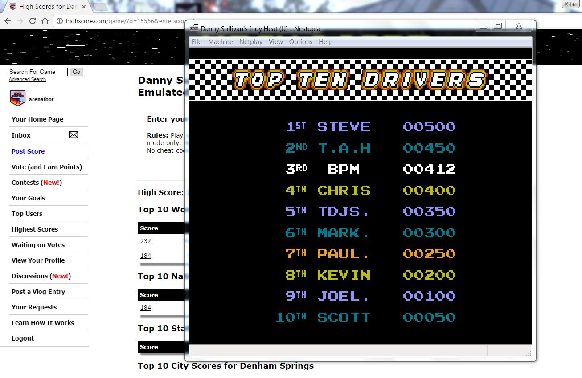Click the Inbox envelope icon
Screen dimensions: 582x378
(74, 135)
